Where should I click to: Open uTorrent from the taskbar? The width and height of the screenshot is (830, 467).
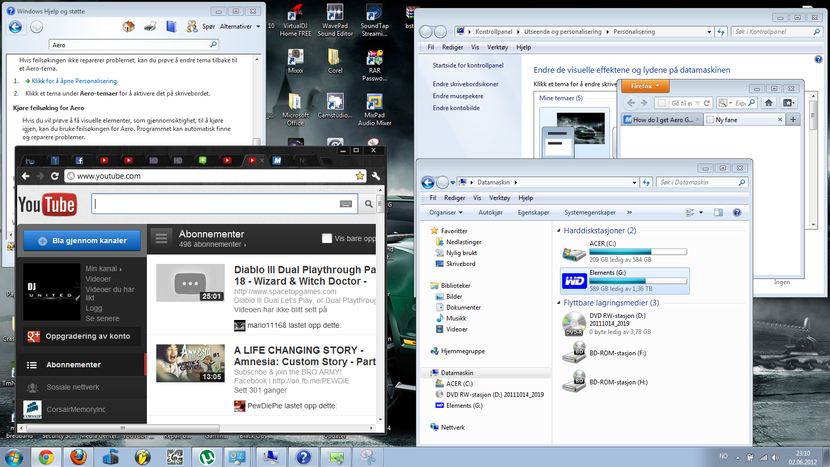tap(207, 457)
